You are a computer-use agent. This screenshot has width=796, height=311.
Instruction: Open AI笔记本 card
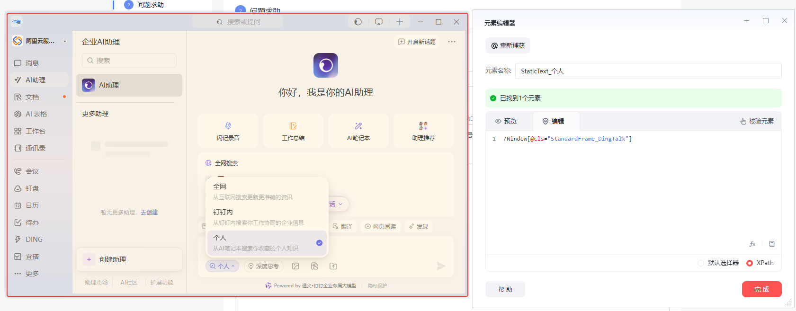click(358, 131)
